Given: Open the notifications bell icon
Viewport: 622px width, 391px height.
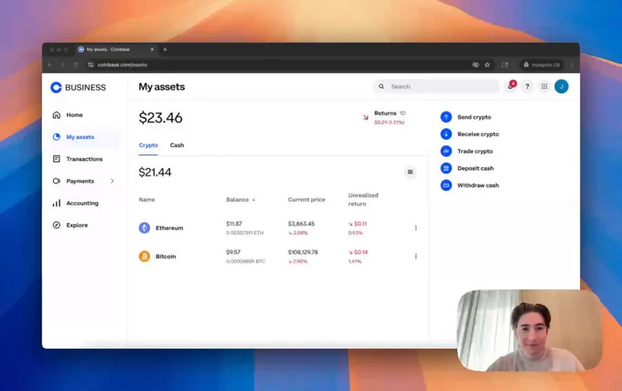Looking at the screenshot, I should (510, 87).
